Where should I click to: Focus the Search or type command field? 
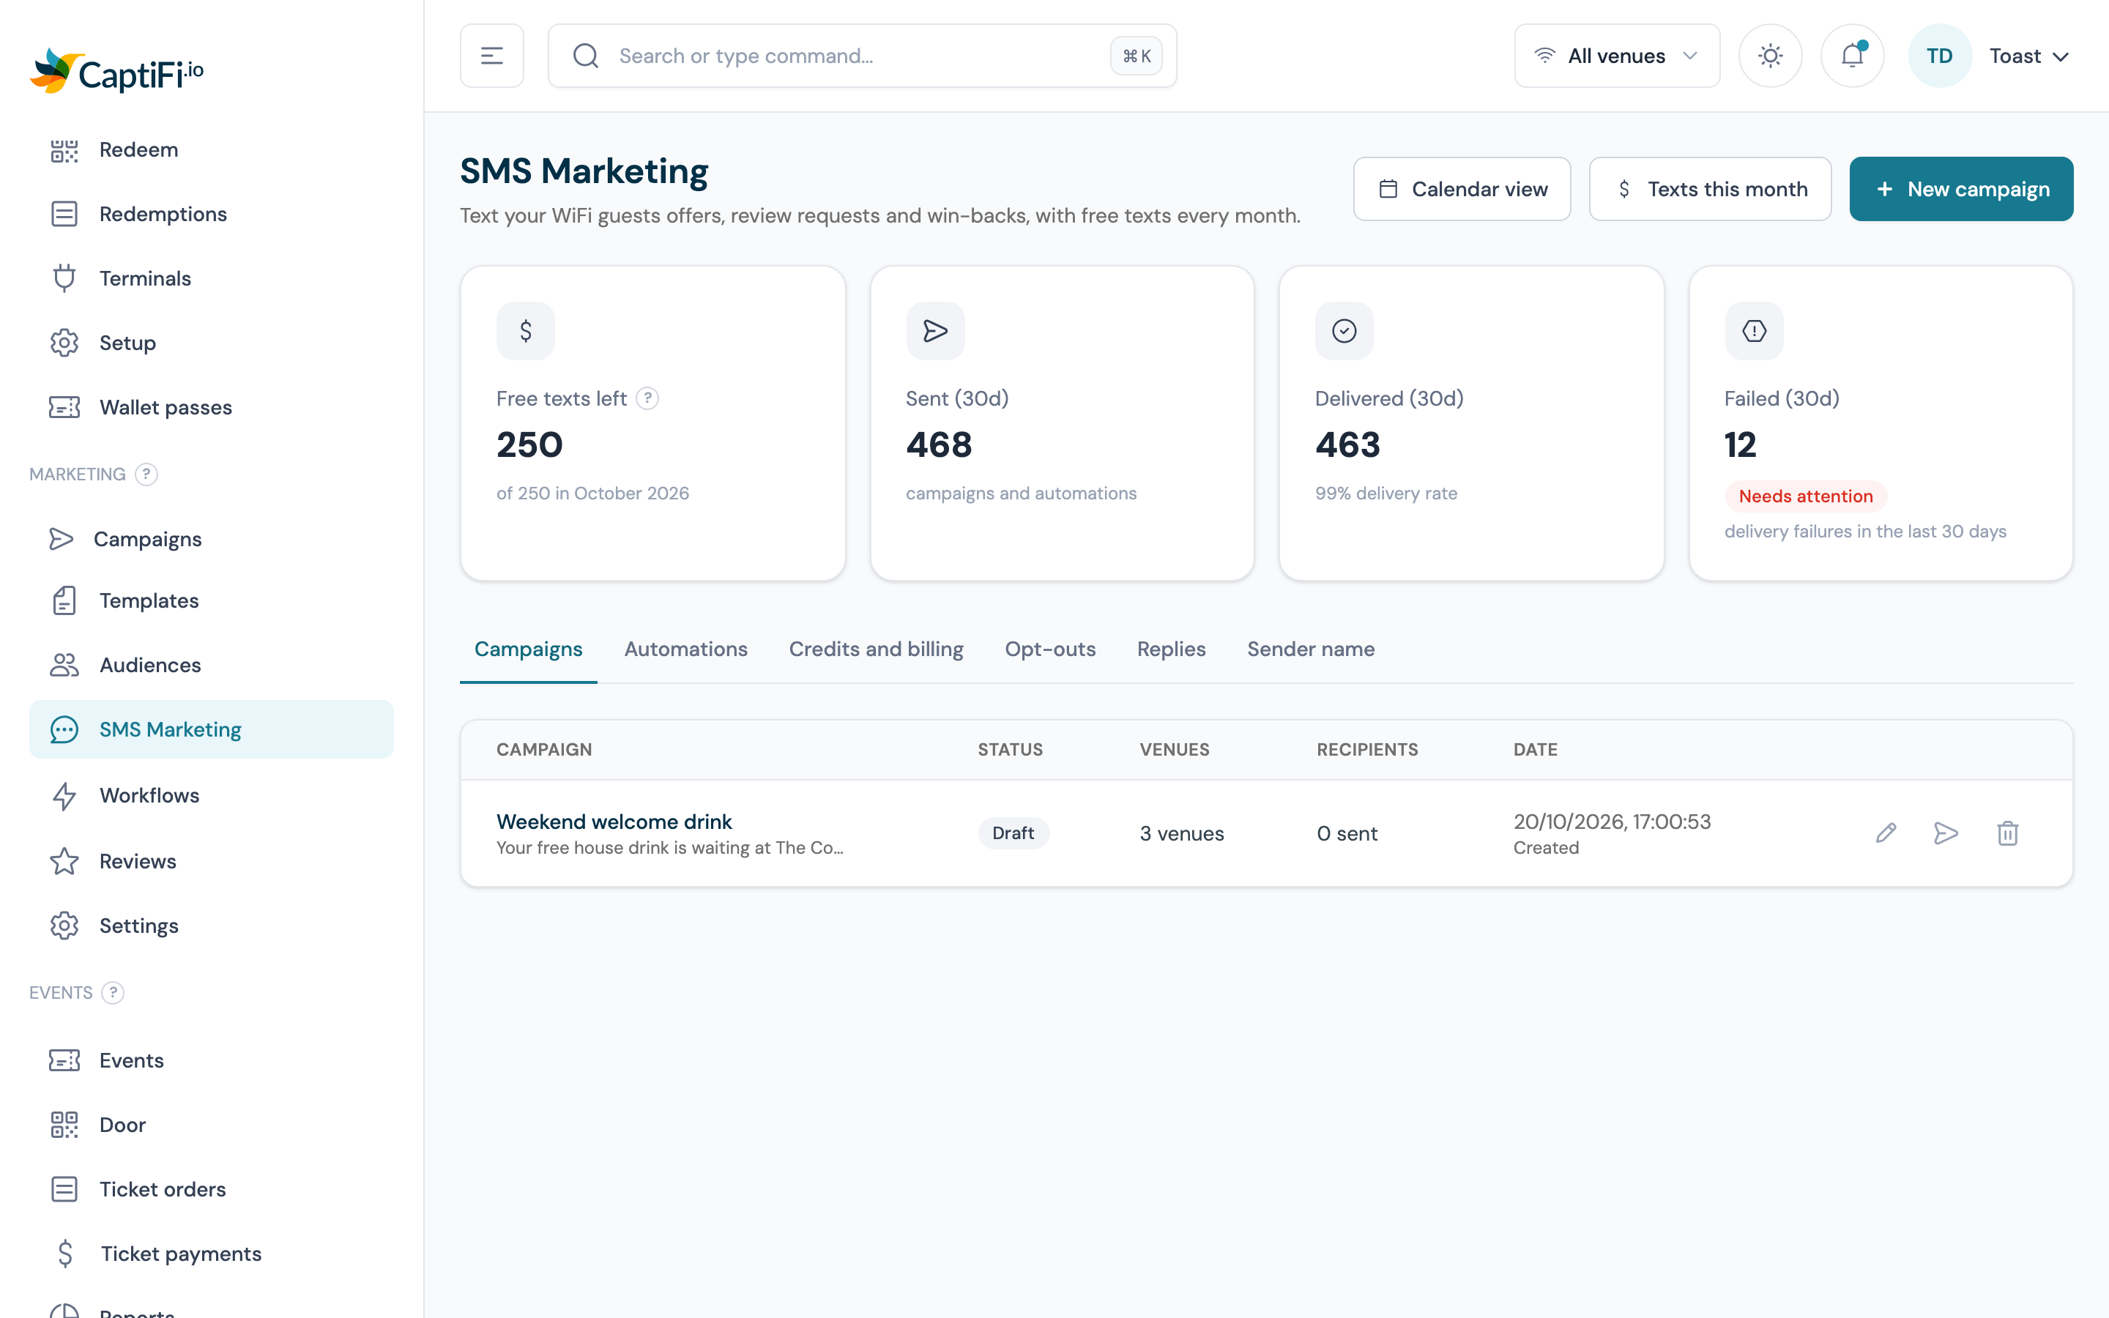(x=862, y=56)
